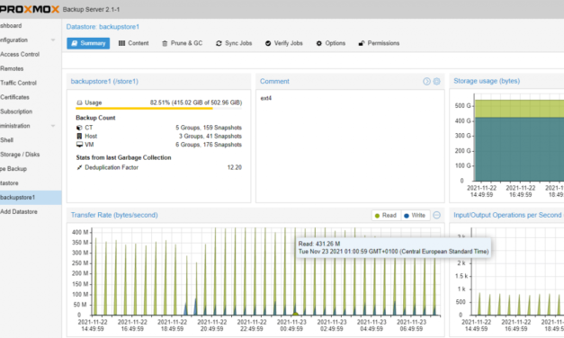This screenshot has height=338, width=564.
Task: Click the 'backupstore1 (/store1)' panel title
Action: 104,81
